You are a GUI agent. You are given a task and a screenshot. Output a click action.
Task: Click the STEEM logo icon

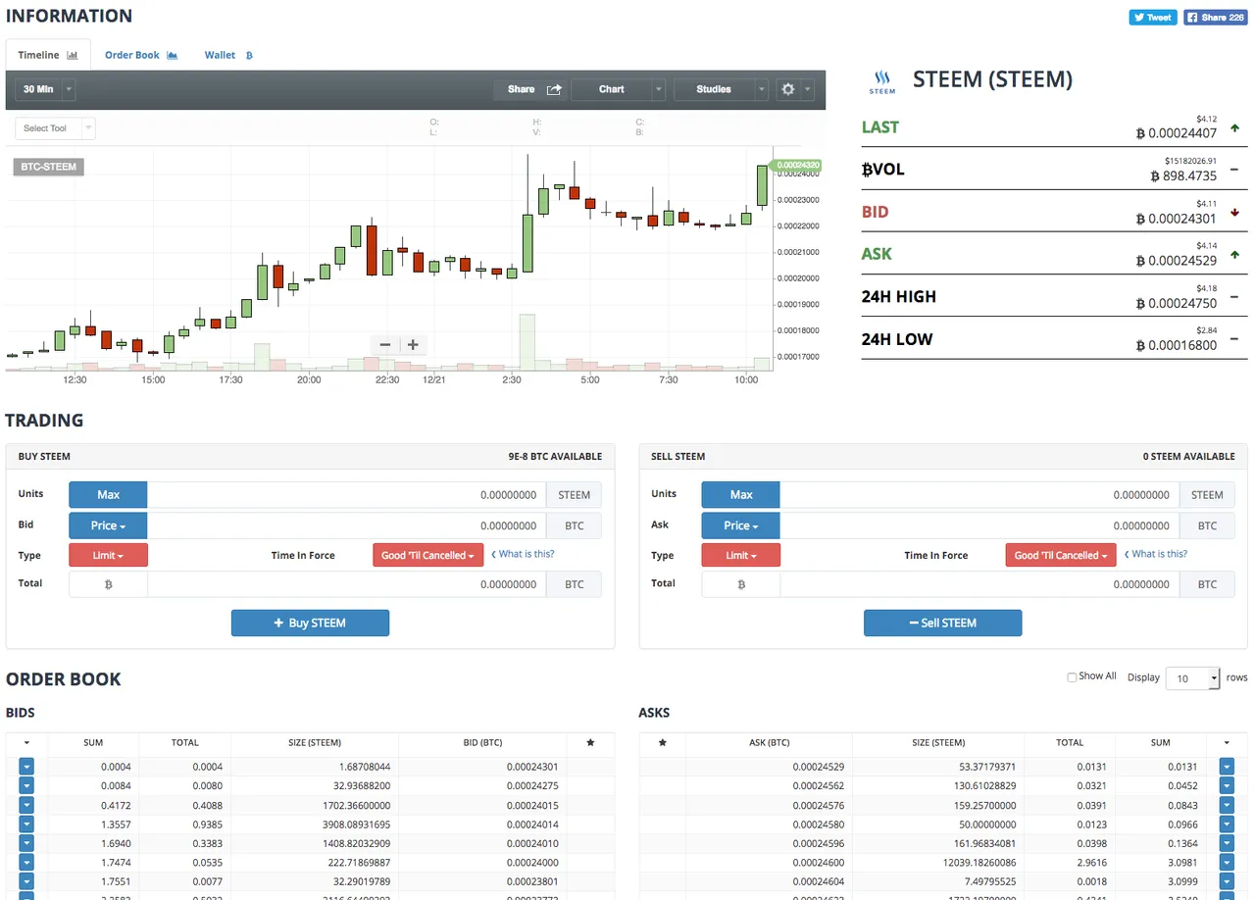pyautogui.click(x=882, y=81)
